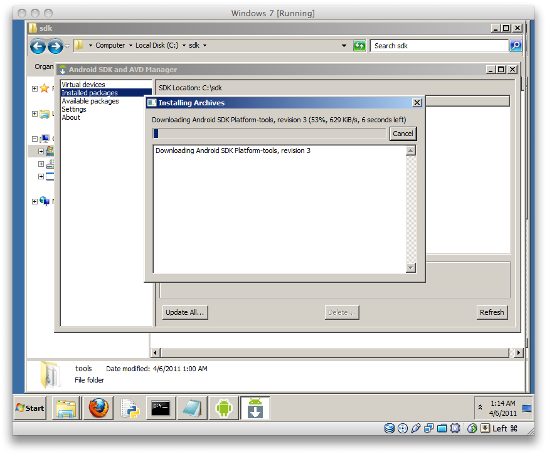
Task: Click the Favorites star icon in Explorer tree
Action: coord(45,88)
